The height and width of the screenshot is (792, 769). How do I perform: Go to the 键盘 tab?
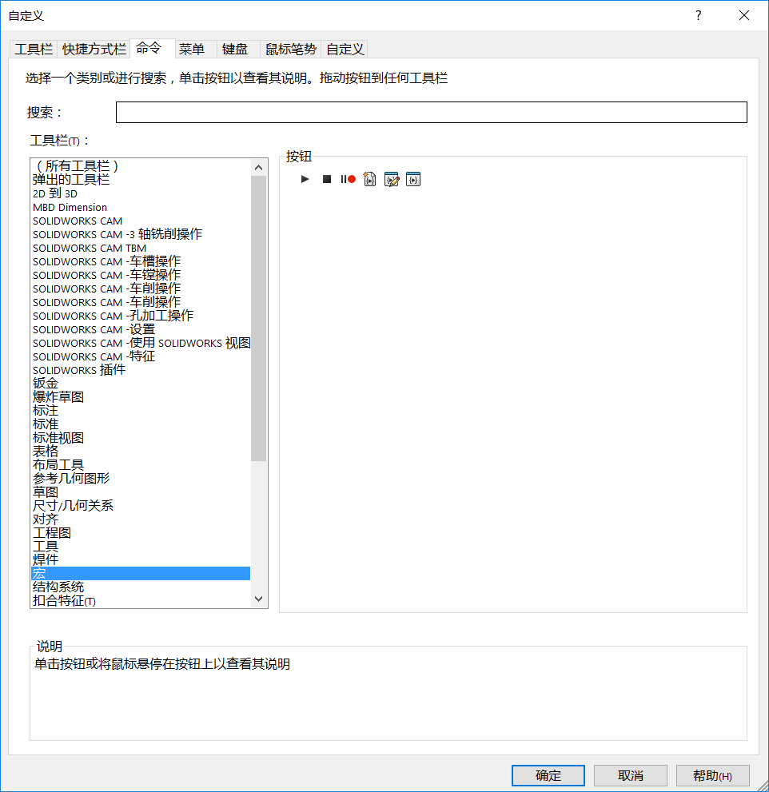coord(235,50)
